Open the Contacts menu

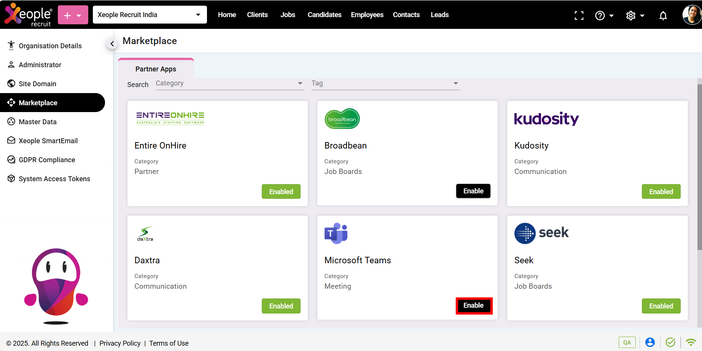point(406,15)
